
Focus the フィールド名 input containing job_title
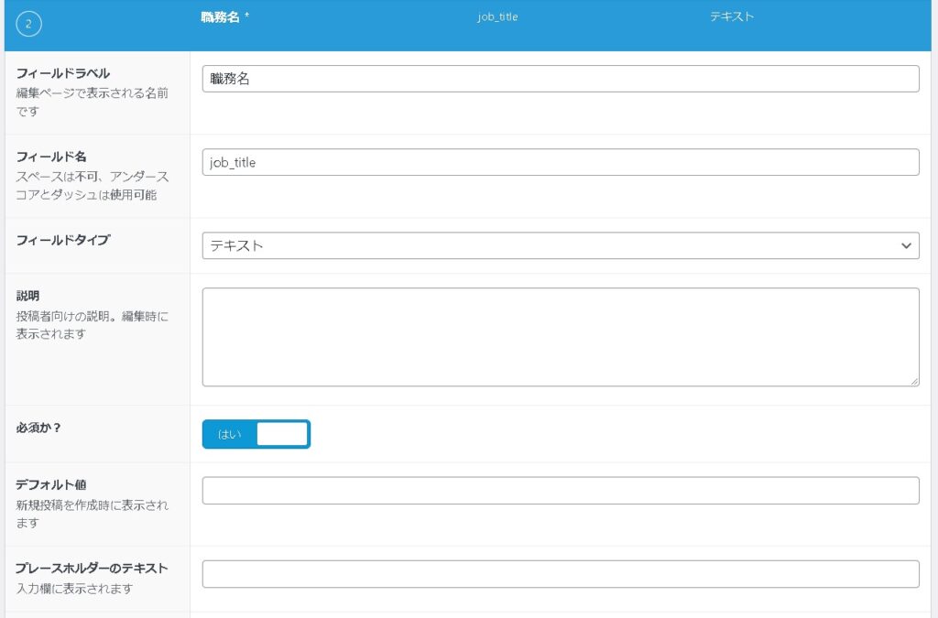coord(560,162)
